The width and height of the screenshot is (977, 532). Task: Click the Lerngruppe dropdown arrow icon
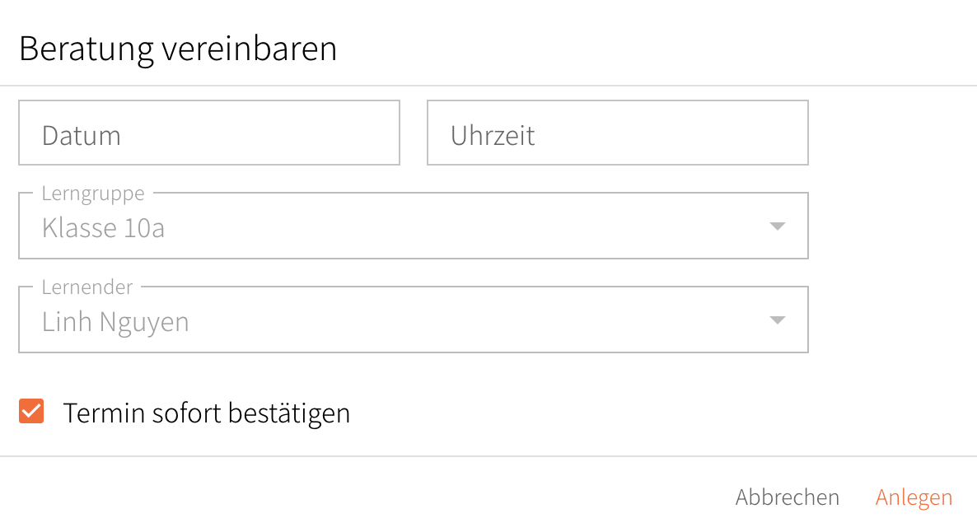(777, 226)
